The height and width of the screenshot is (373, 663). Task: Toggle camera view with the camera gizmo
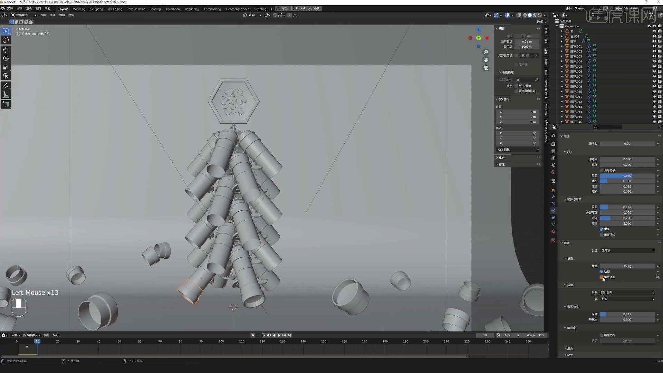pyautogui.click(x=486, y=68)
